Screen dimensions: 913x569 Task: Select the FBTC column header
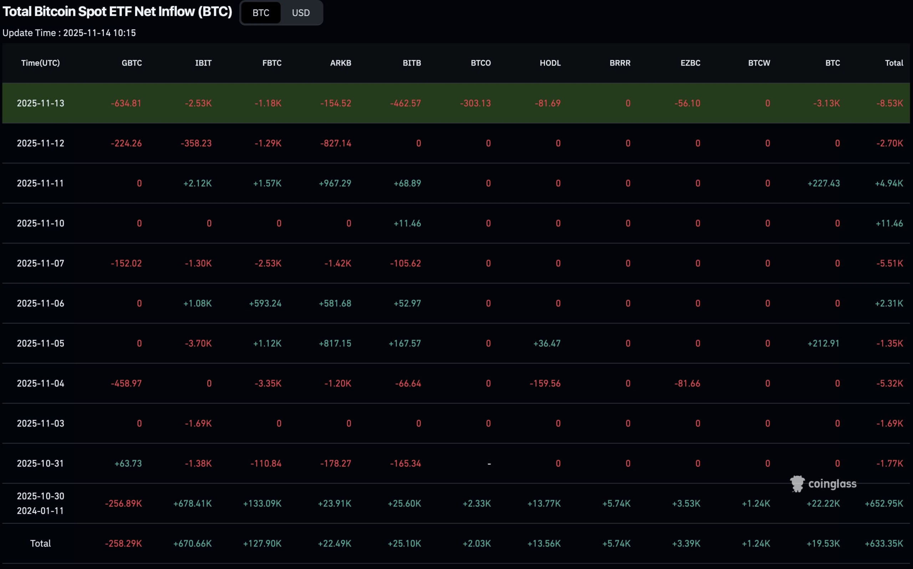pos(271,63)
